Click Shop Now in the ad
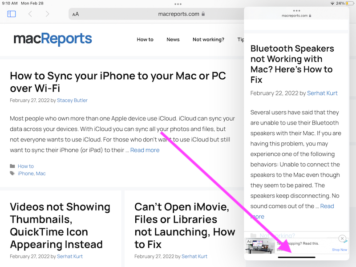Image resolution: width=356 pixels, height=267 pixels. click(x=340, y=250)
